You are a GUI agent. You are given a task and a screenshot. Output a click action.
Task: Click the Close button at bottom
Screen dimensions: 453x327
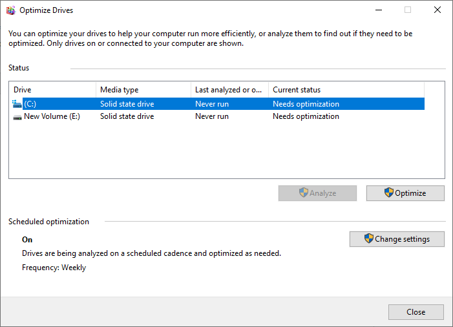[416, 312]
